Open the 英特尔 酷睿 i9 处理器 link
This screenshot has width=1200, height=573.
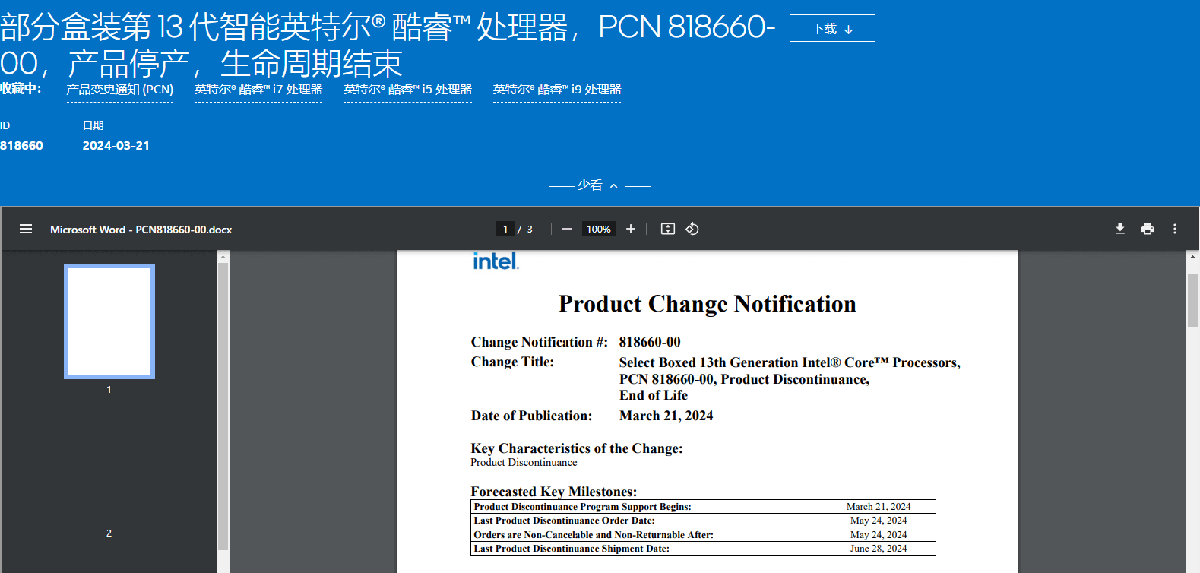tap(557, 90)
